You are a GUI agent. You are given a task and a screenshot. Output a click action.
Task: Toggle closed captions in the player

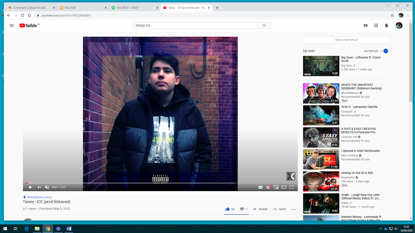[x=260, y=187]
